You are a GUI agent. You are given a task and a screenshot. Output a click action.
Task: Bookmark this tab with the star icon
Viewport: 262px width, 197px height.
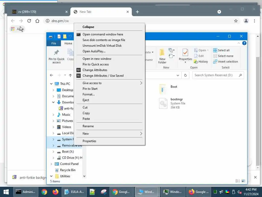pos(236,21)
